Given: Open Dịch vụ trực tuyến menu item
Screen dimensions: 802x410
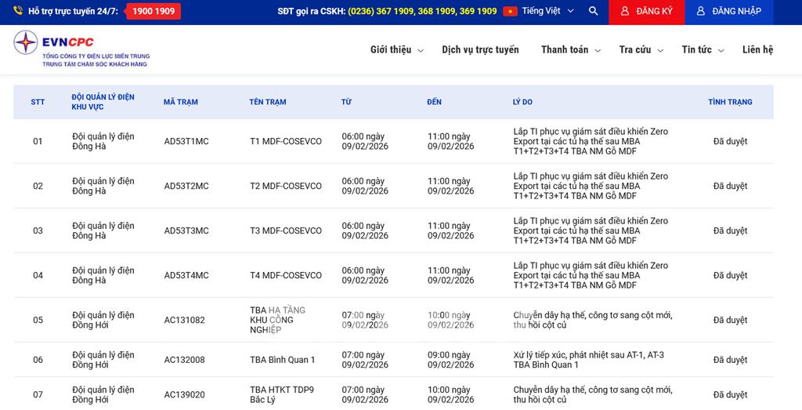Looking at the screenshot, I should tap(480, 49).
